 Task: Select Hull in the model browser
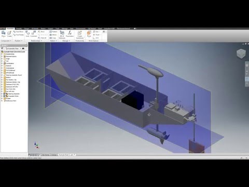7,61
